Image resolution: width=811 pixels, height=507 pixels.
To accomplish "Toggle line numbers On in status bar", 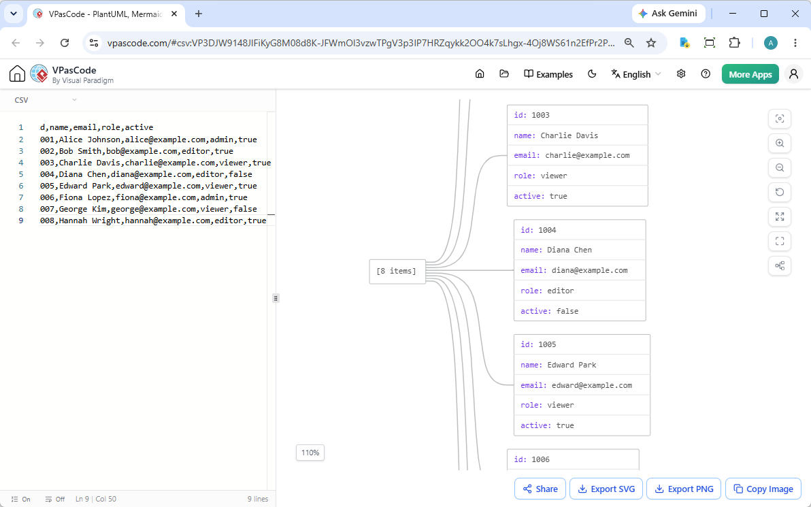I will [21, 500].
